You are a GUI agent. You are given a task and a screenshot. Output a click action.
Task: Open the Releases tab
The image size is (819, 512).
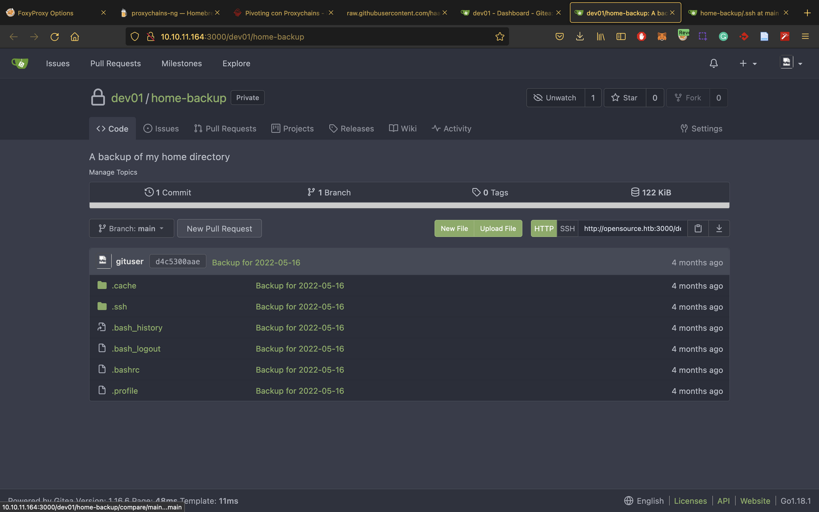[351, 128]
